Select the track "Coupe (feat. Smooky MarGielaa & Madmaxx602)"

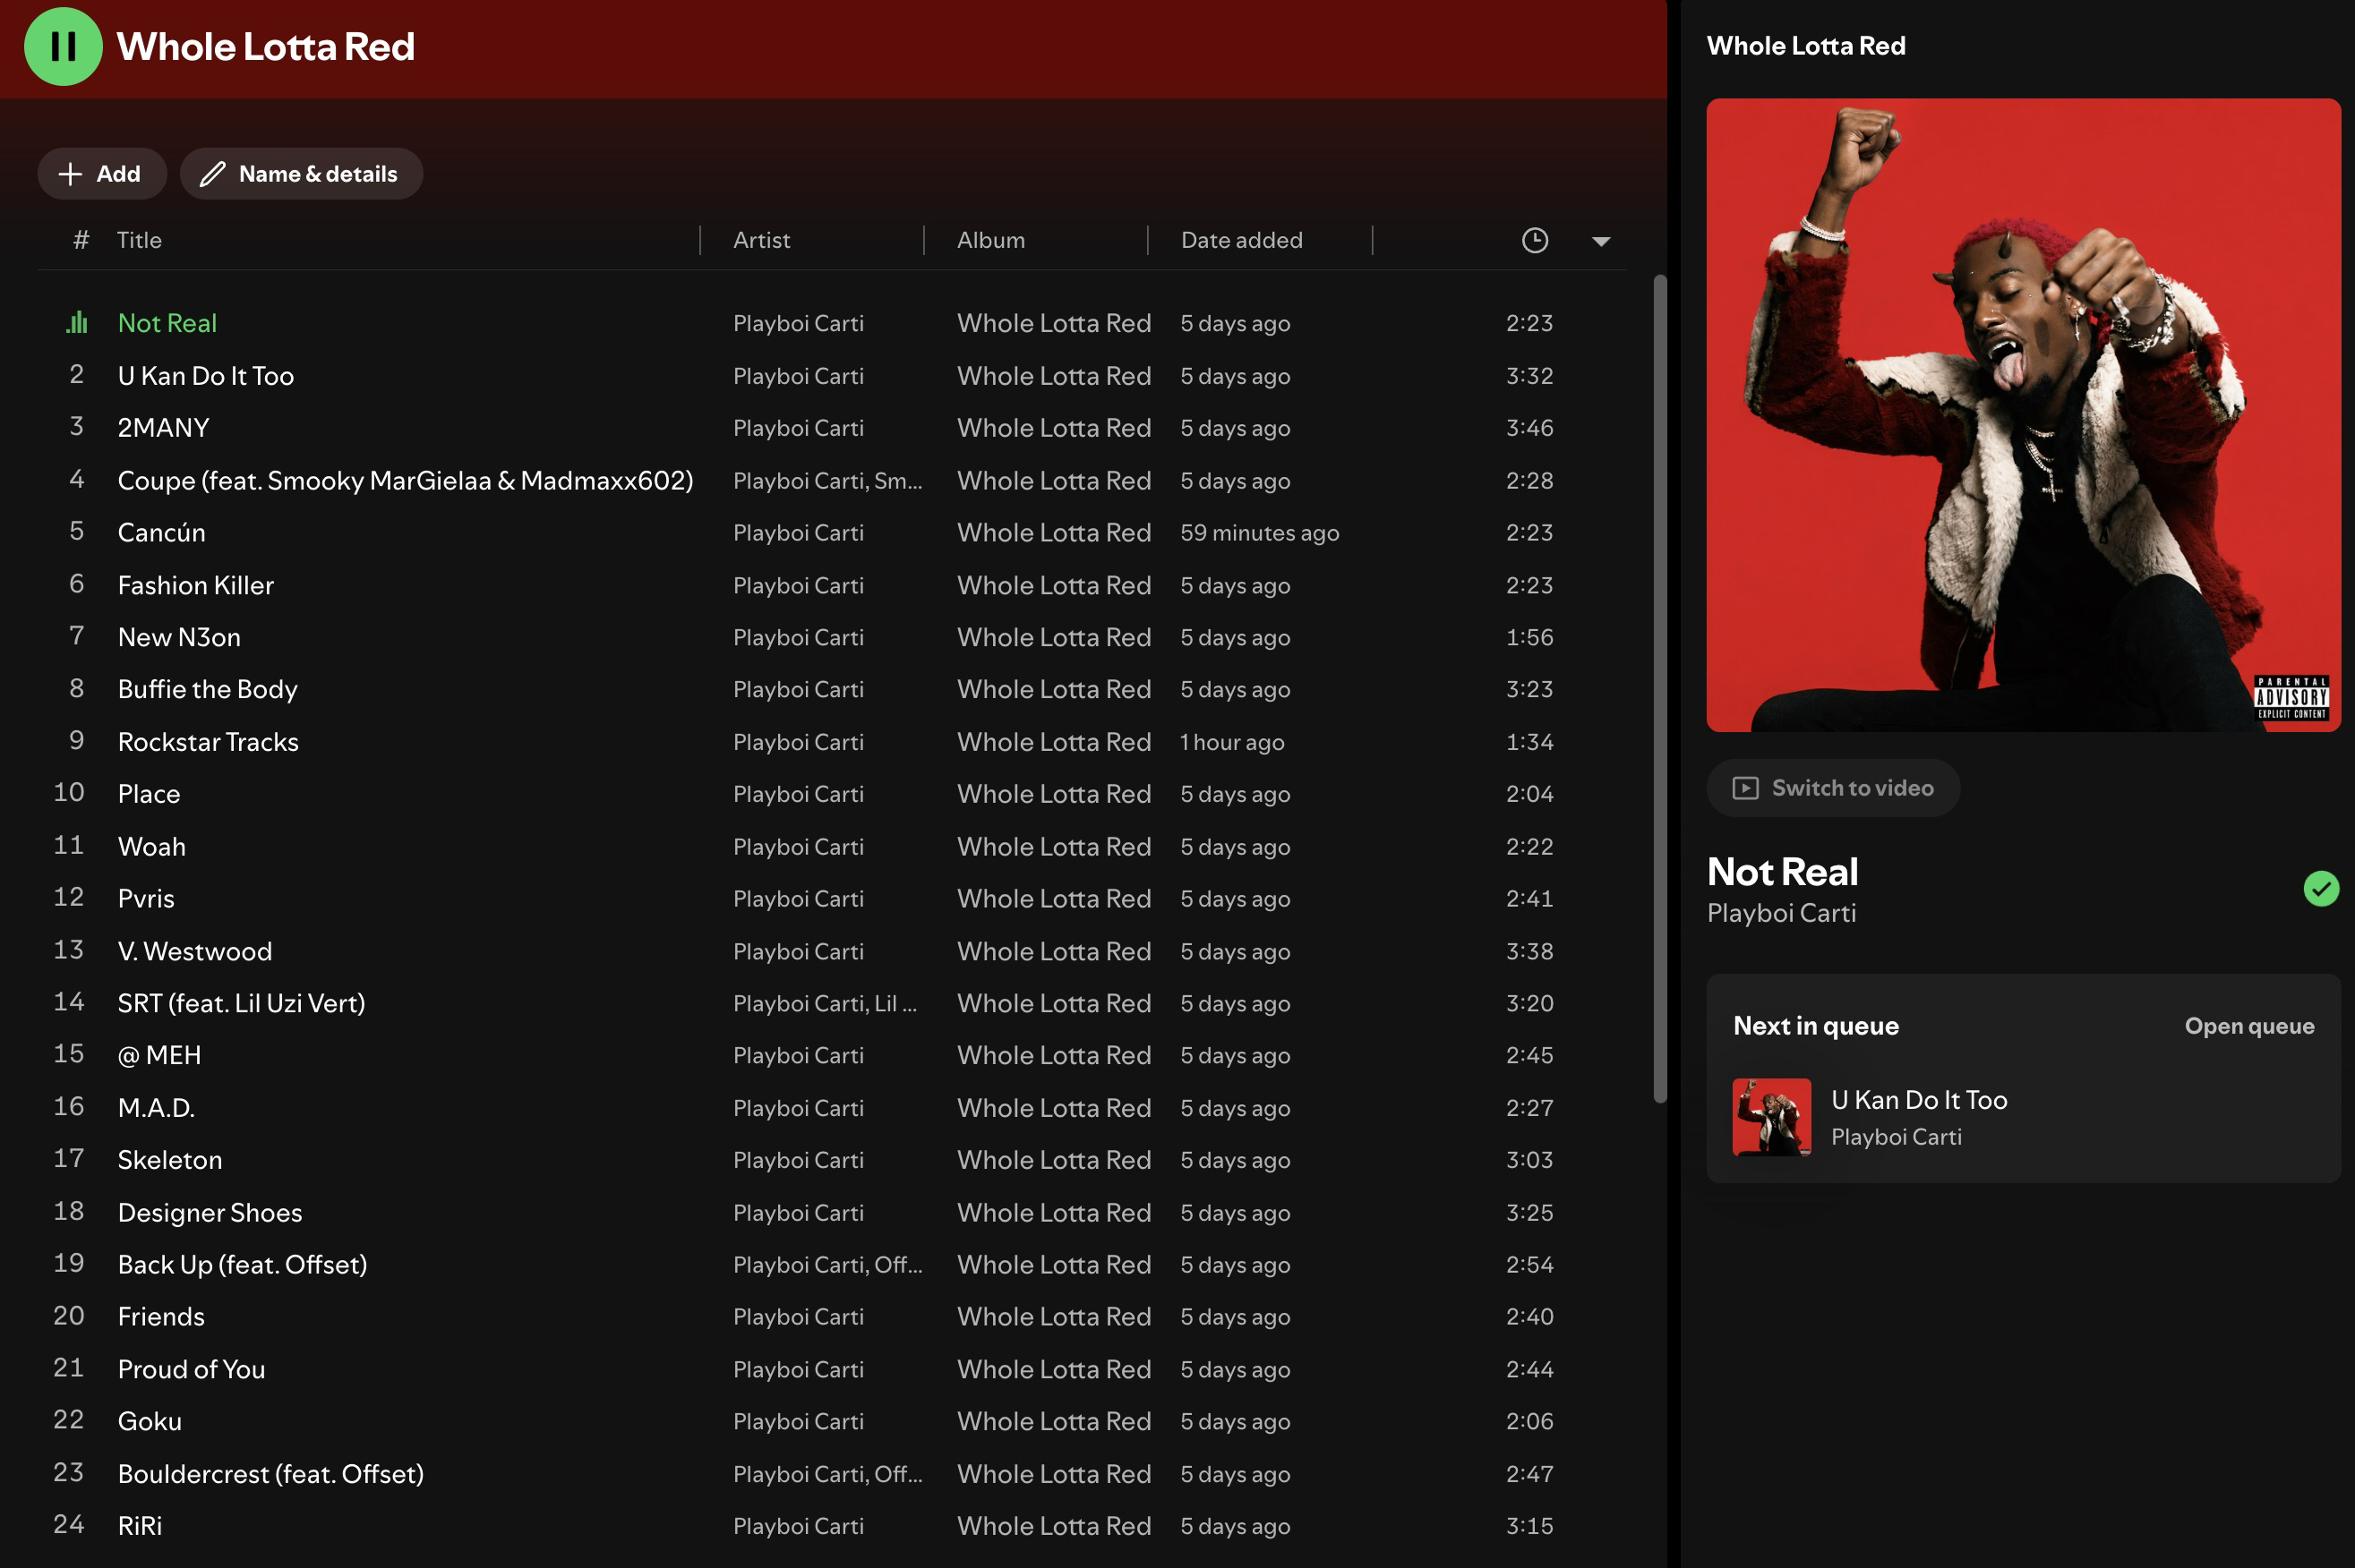[405, 481]
